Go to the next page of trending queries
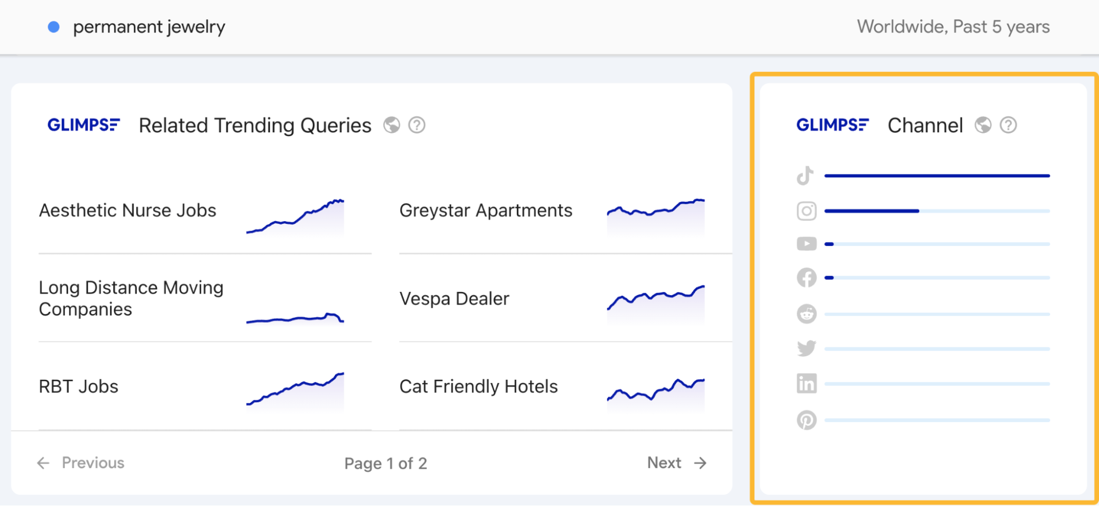The image size is (1099, 506). [x=676, y=463]
